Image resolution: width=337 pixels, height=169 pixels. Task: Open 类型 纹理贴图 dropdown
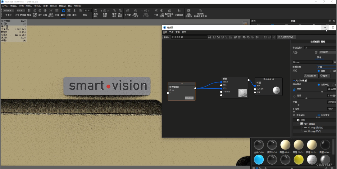click(327, 52)
